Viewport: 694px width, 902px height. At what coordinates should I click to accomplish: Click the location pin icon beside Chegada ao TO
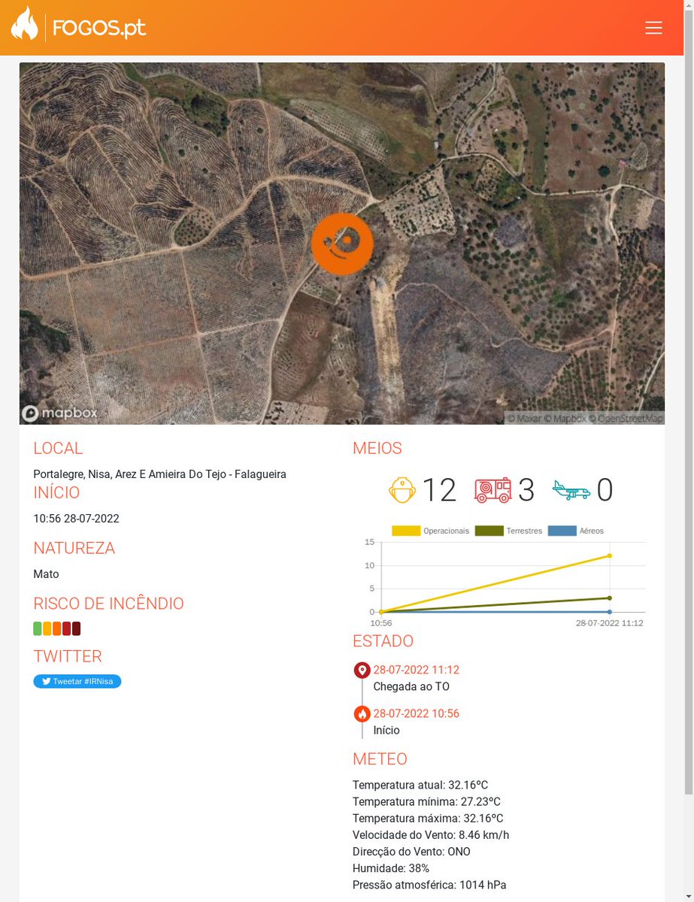click(x=361, y=669)
